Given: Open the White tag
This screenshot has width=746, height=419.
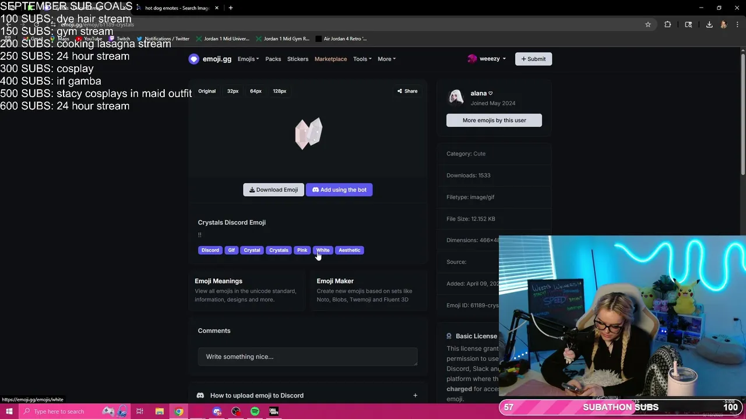Looking at the screenshot, I should [323, 250].
